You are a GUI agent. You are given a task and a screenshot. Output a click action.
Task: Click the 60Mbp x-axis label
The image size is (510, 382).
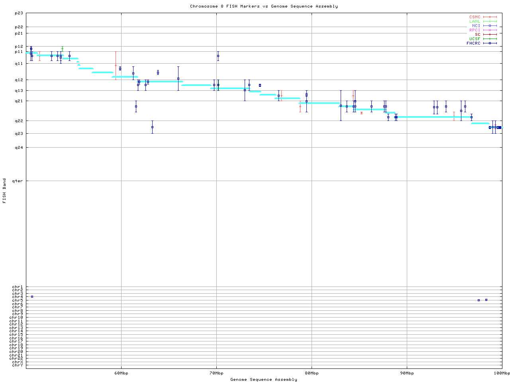(x=121, y=373)
